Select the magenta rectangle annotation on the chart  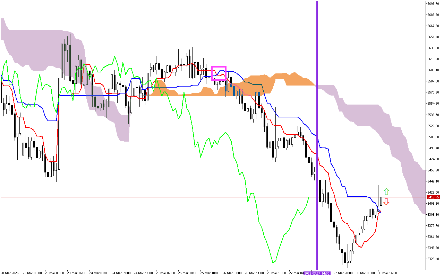click(x=219, y=73)
